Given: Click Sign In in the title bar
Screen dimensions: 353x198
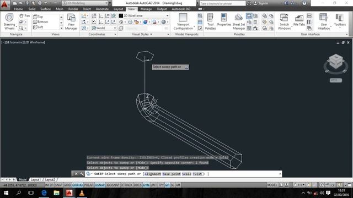Looking at the screenshot, I should pos(261,3).
